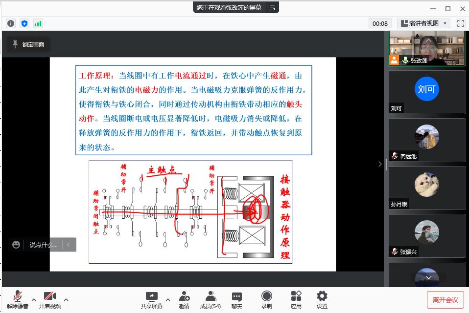
Task: Toggle 解除静音 microphone button
Action: coord(18,300)
